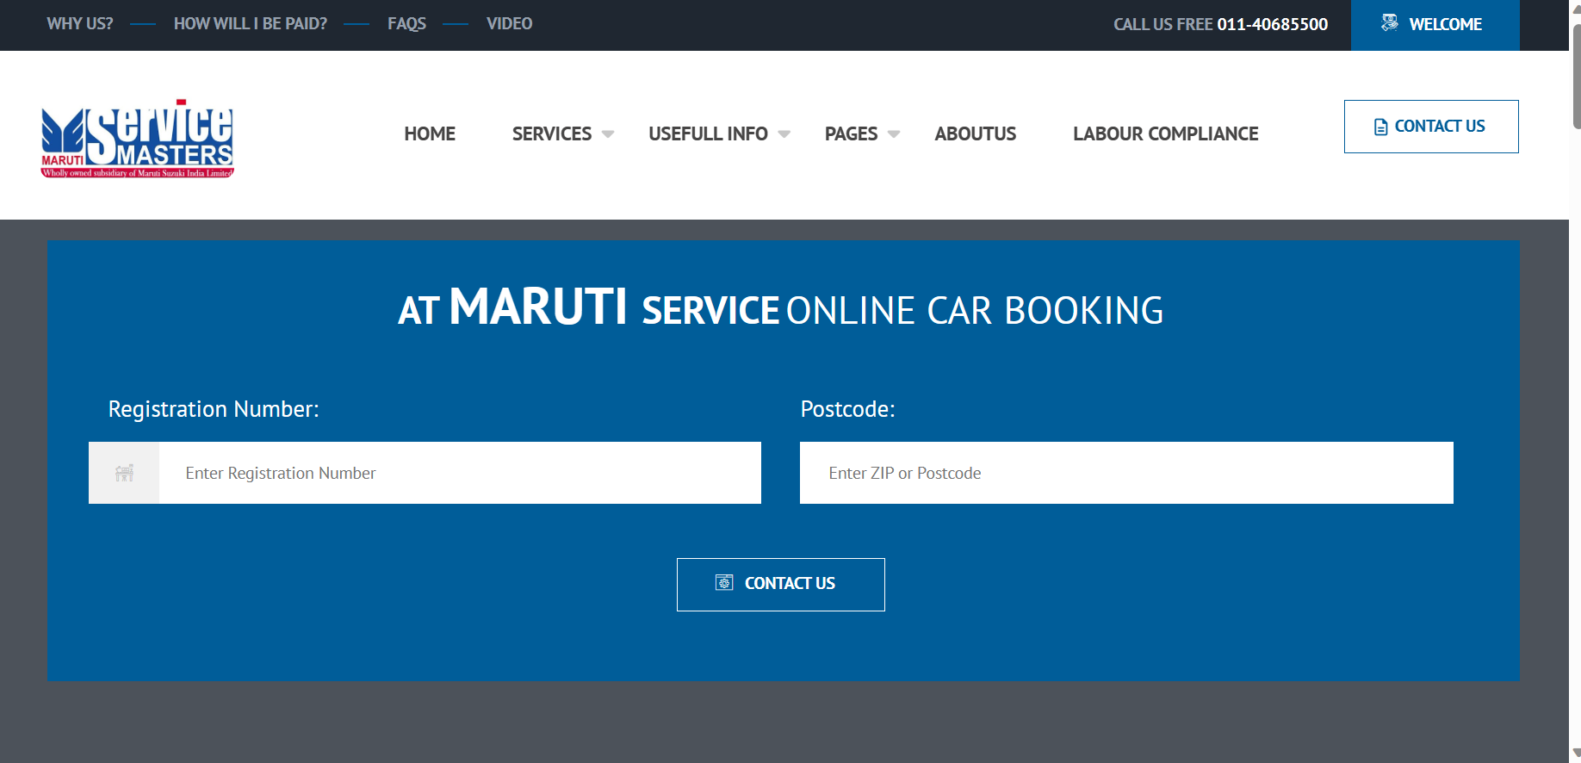Image resolution: width=1581 pixels, height=763 pixels.
Task: Click the Postcode: label
Action: [847, 409]
